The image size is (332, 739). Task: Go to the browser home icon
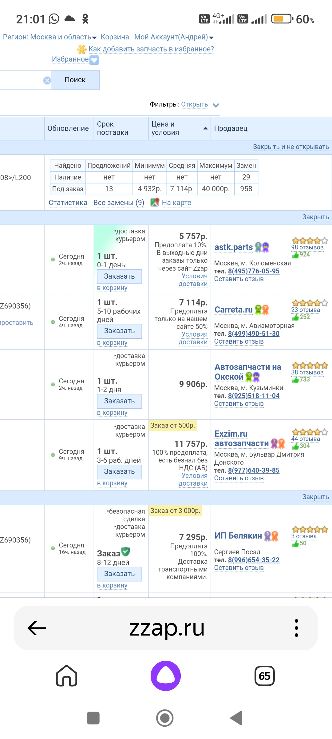(x=66, y=676)
